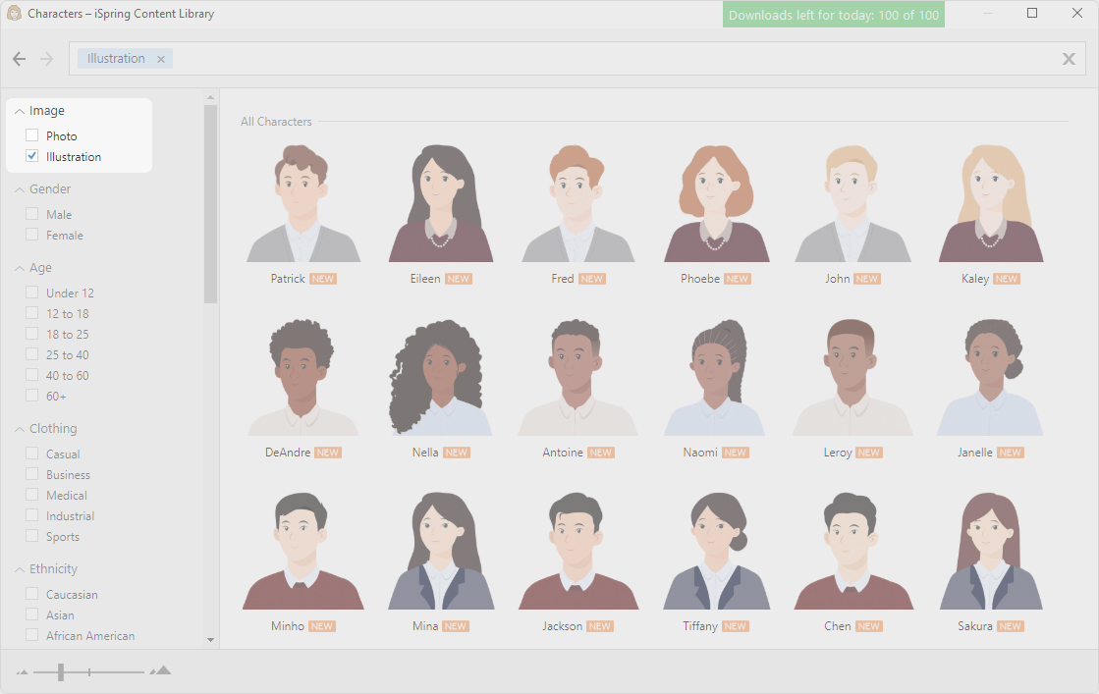Remove the Illustration search tag
The height and width of the screenshot is (694, 1099).
160,60
